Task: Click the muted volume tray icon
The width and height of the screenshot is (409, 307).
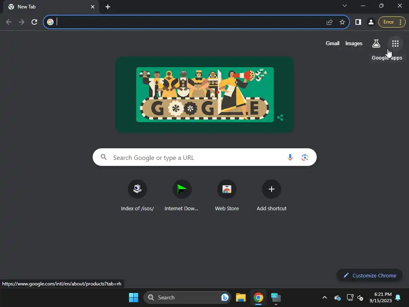Action: point(360,297)
